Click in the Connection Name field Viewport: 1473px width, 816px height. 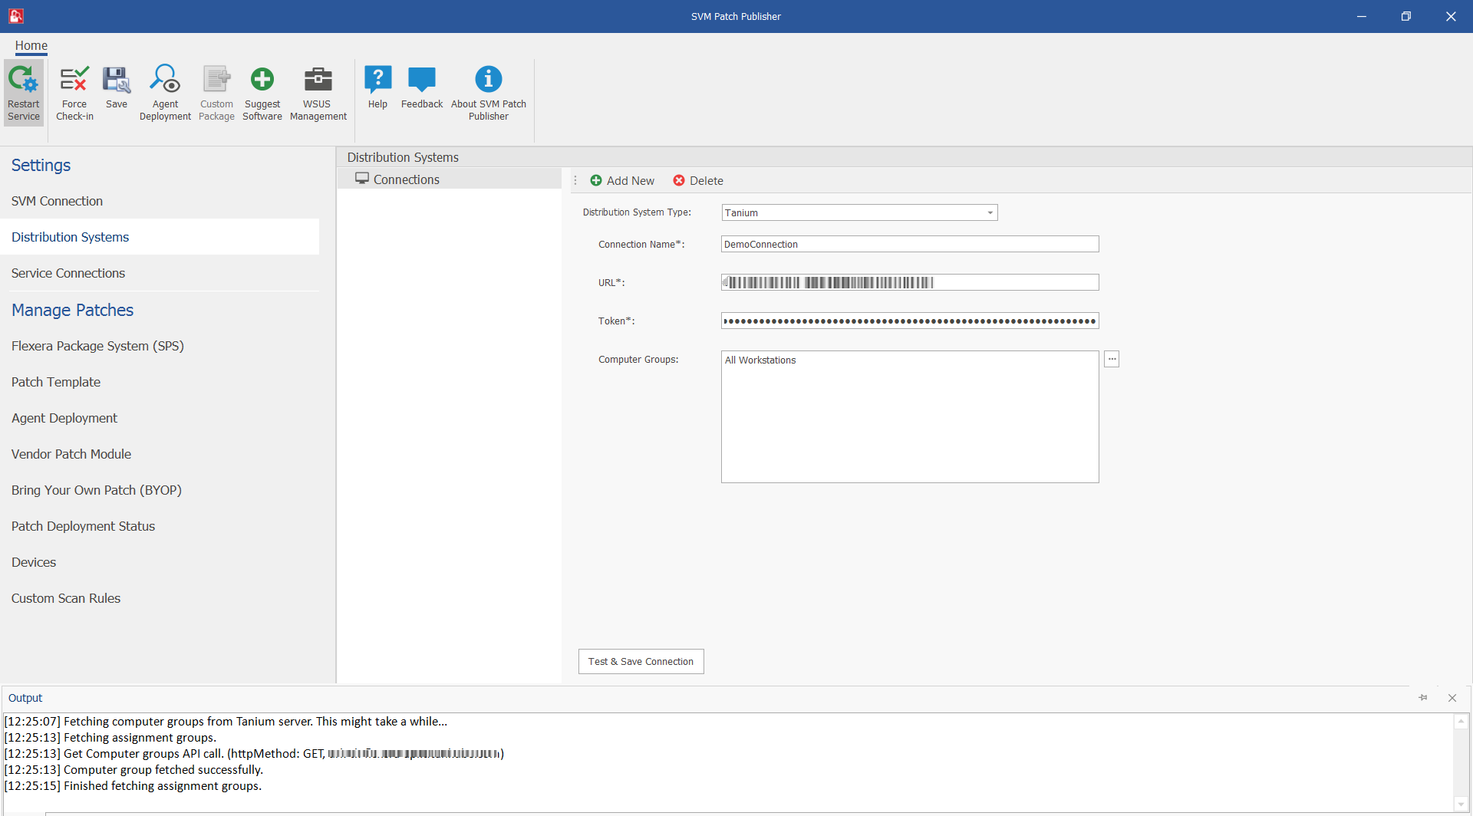909,245
